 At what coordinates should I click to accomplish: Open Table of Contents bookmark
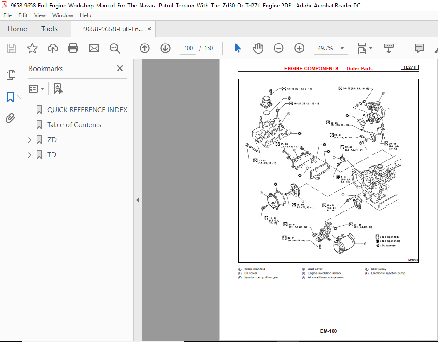74,125
